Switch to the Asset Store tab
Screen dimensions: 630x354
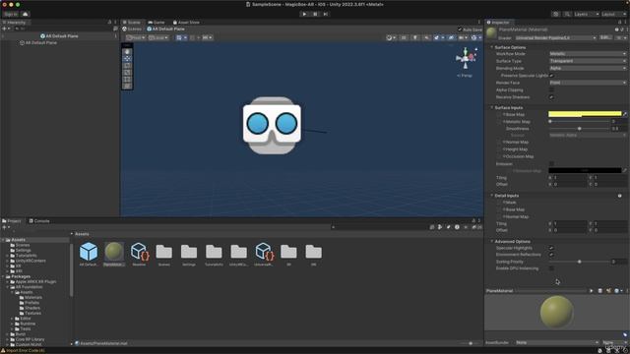[186, 23]
